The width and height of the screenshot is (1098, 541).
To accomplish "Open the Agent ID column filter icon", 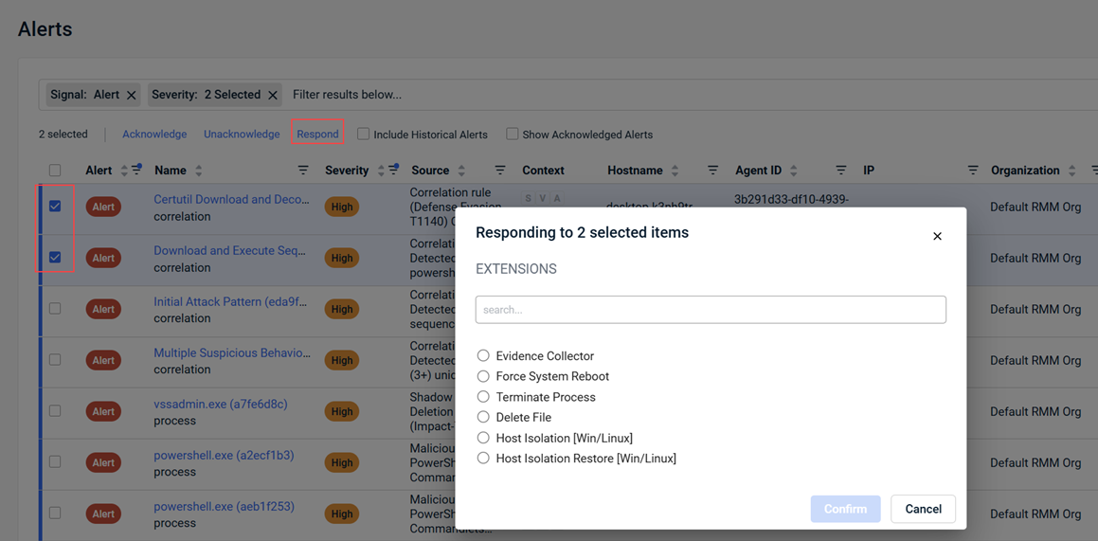I will click(x=840, y=171).
